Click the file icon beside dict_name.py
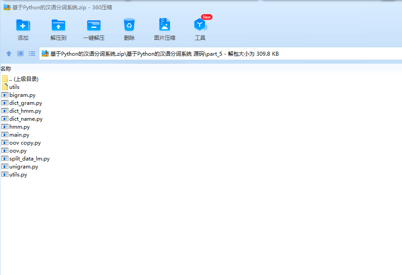 [5, 118]
